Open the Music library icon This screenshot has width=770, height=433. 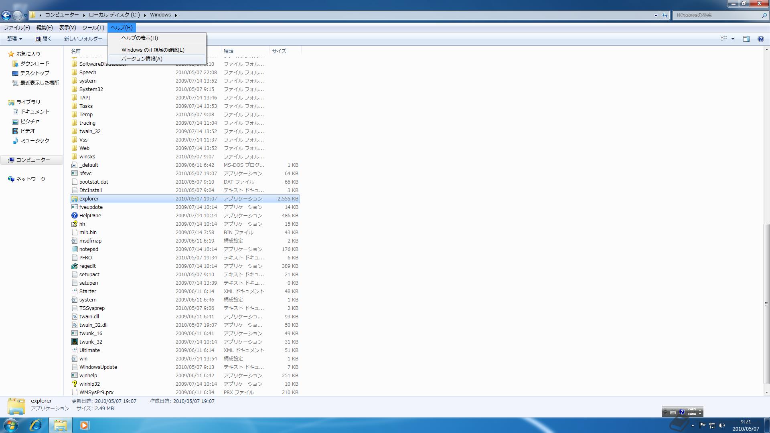[x=15, y=141]
